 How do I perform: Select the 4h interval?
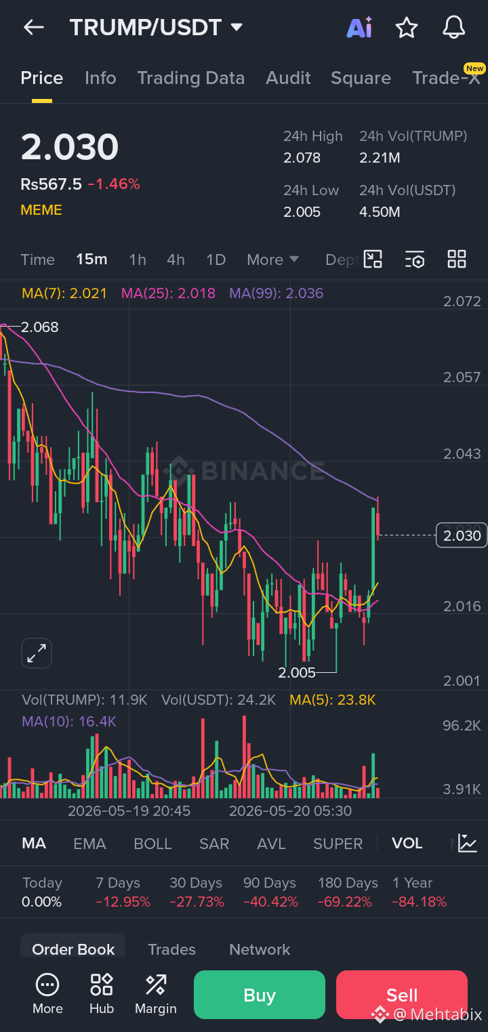tap(176, 260)
